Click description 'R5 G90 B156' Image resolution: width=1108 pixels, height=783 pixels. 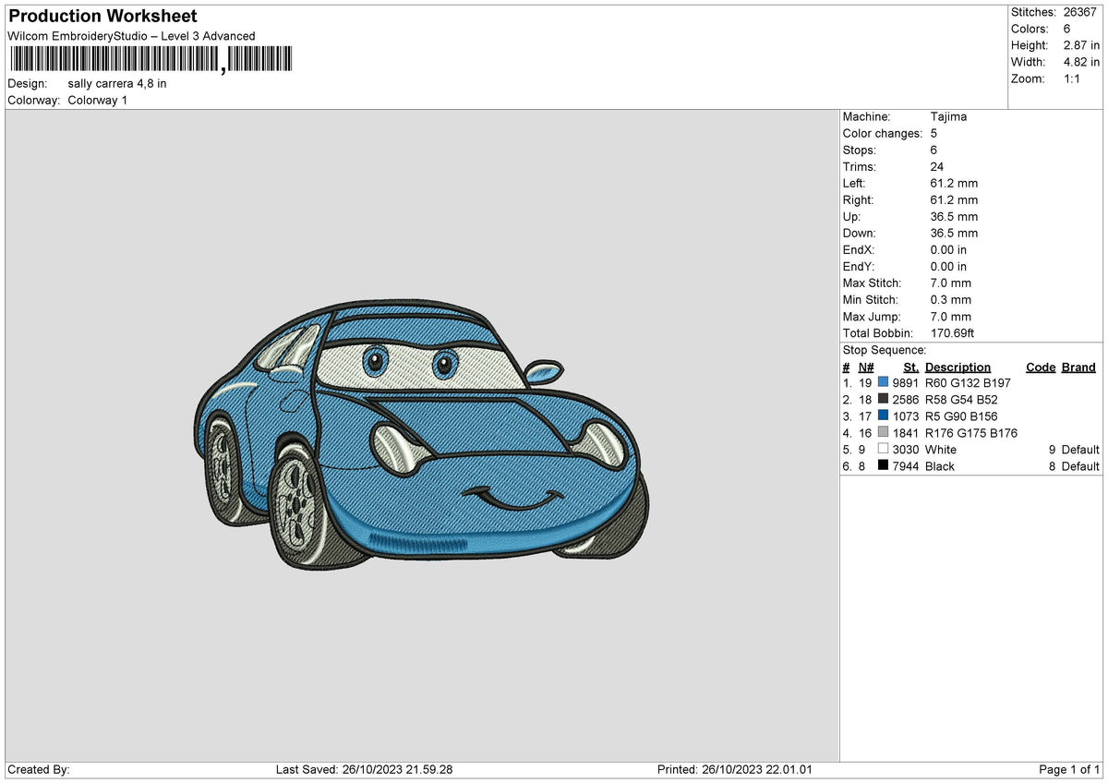click(961, 416)
